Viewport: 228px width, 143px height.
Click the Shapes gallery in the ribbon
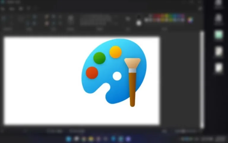tap(96, 20)
